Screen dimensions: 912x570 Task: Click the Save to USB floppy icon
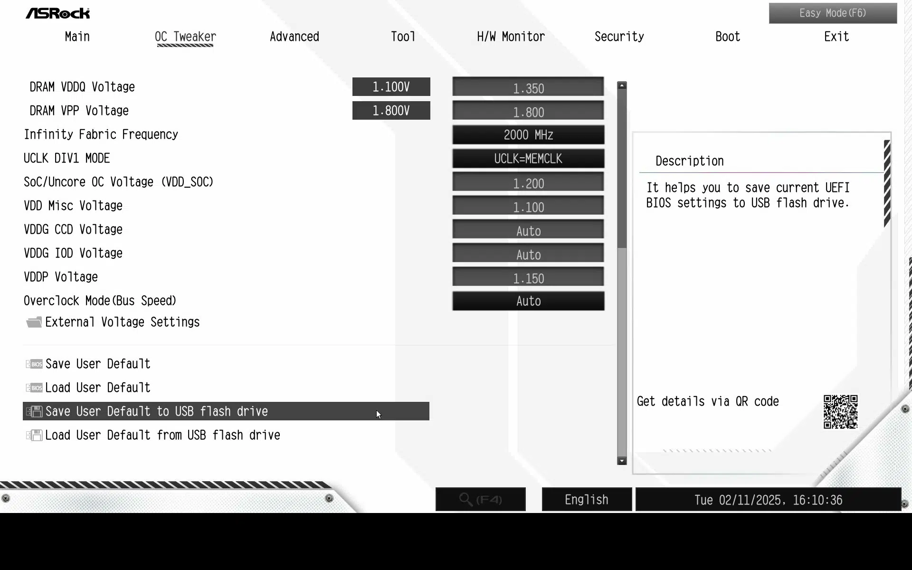[34, 412]
